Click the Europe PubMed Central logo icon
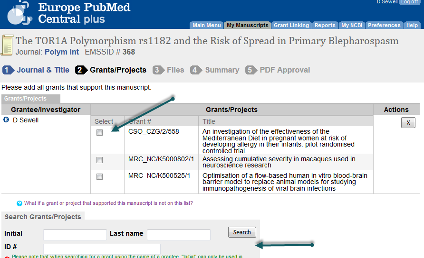Viewport: 424px width, 258px height. tap(19, 13)
